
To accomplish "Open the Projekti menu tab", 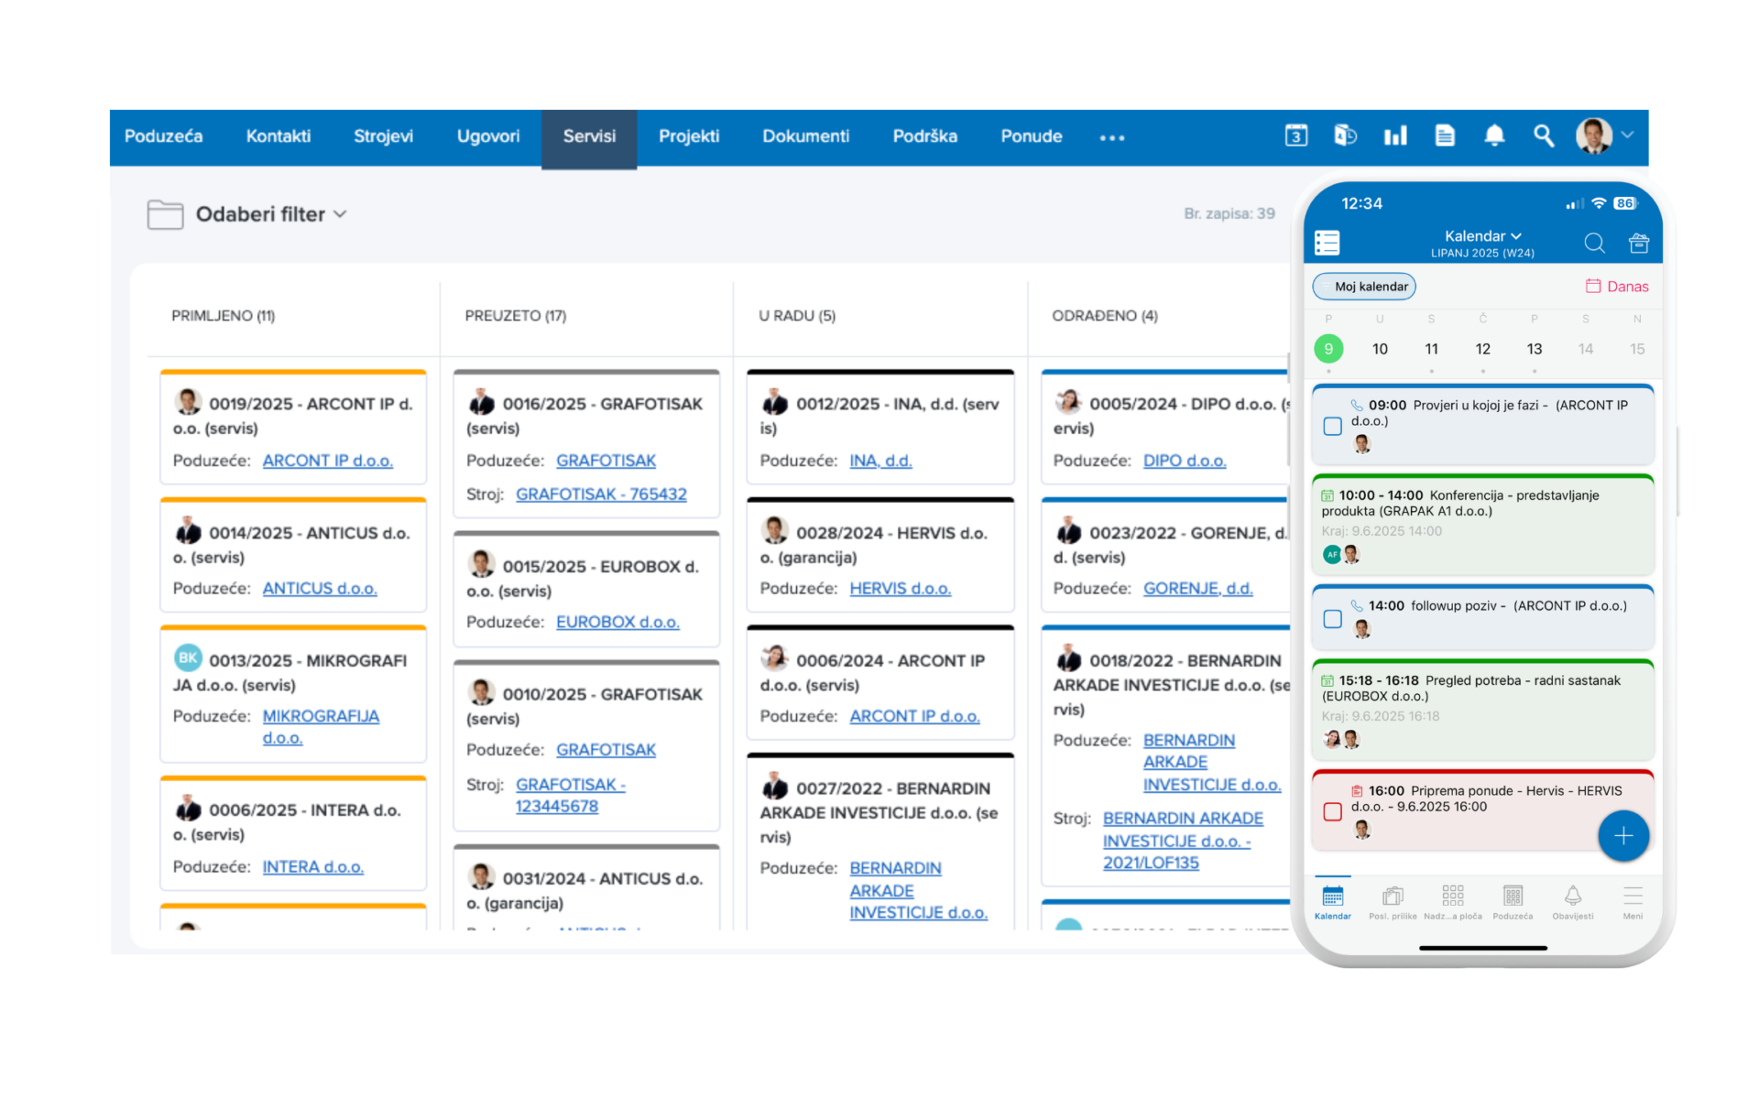I will 689,136.
